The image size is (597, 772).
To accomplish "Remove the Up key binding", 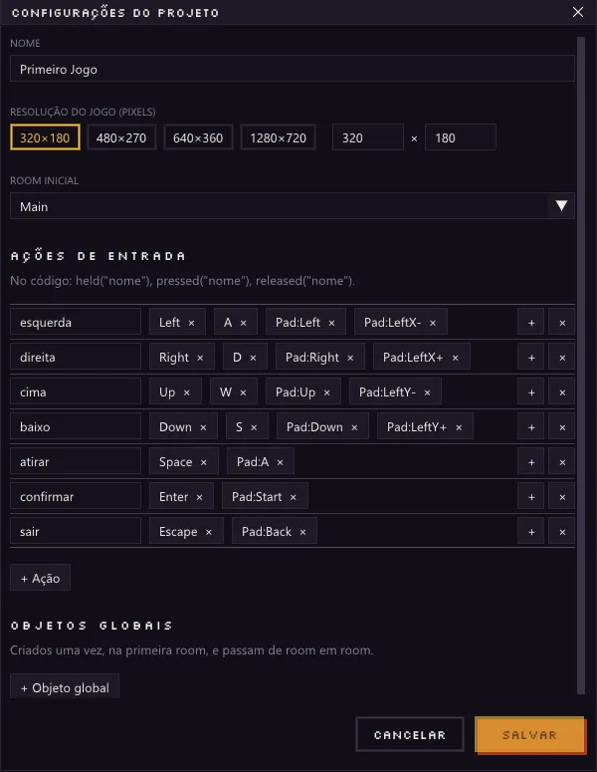I will click(186, 392).
